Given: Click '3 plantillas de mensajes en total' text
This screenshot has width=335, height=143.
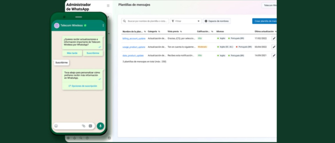Looking at the screenshot, I should tap(144, 62).
